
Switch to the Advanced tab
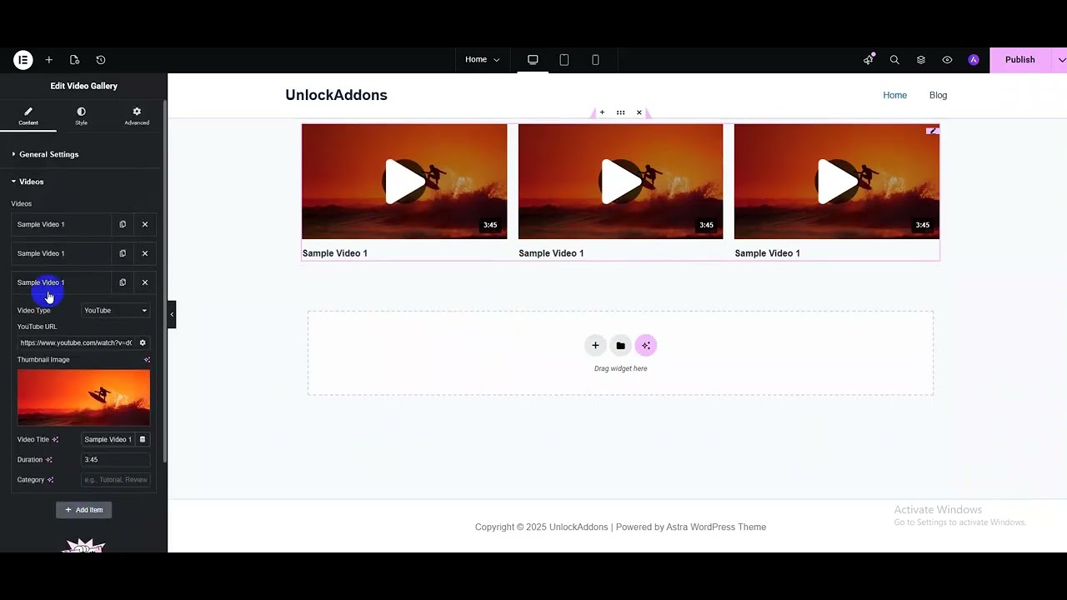coord(137,116)
